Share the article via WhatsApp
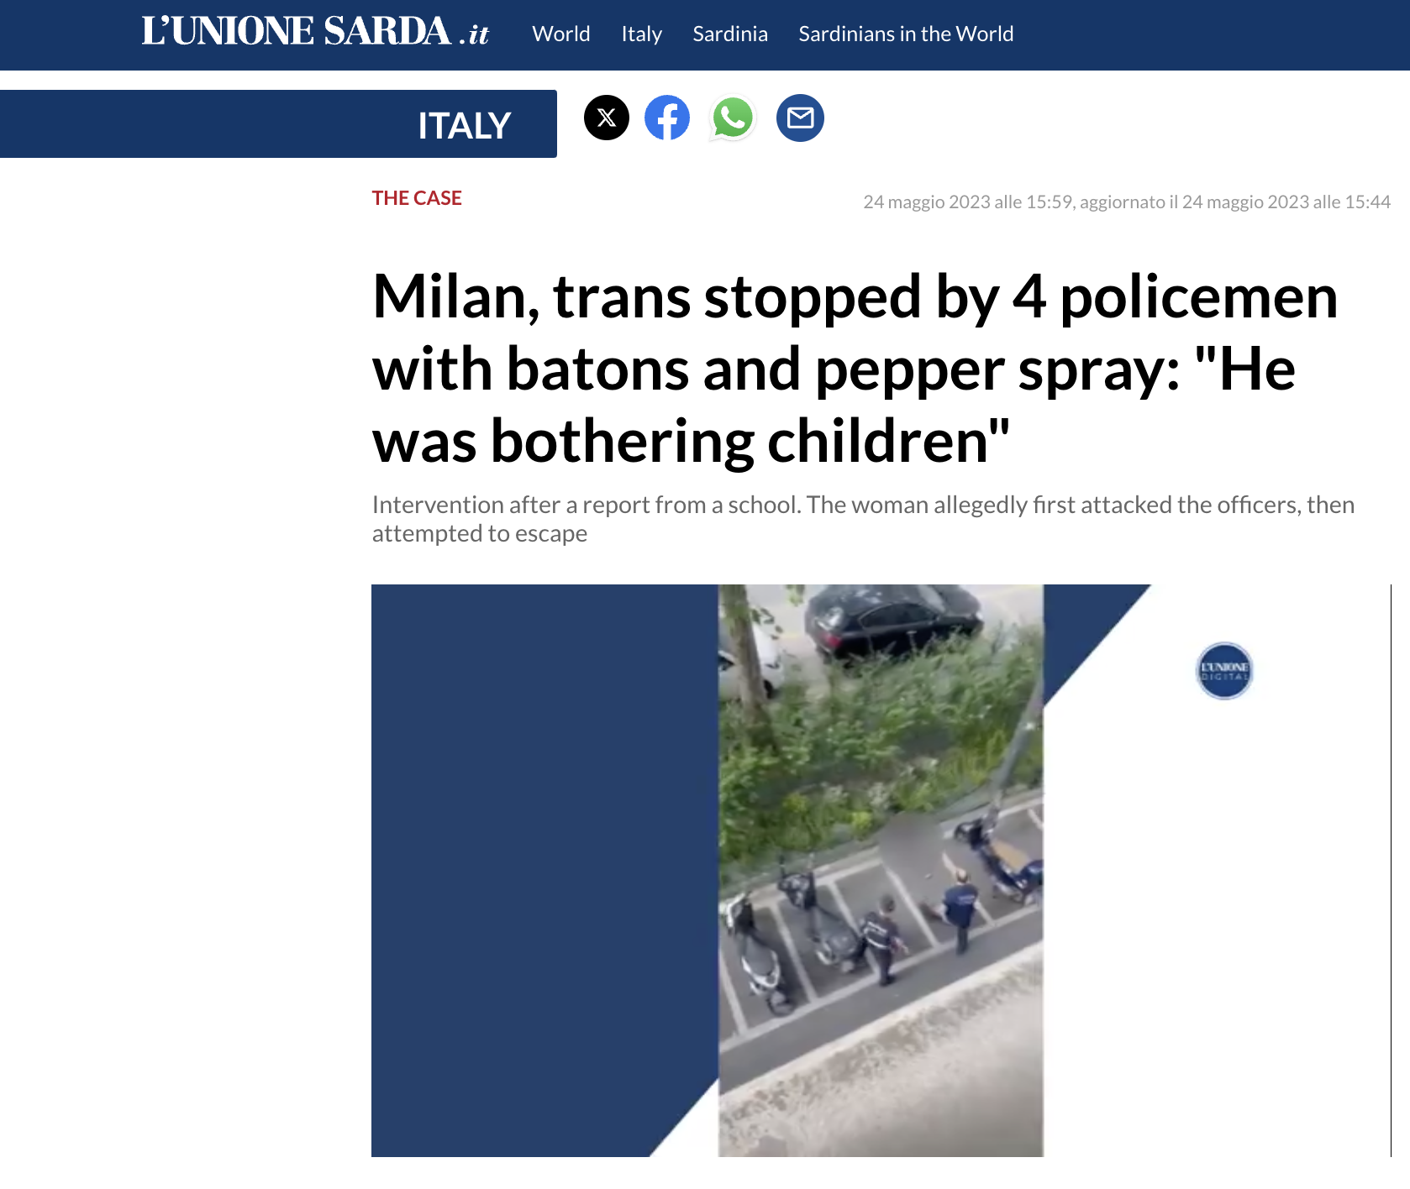 (x=732, y=118)
